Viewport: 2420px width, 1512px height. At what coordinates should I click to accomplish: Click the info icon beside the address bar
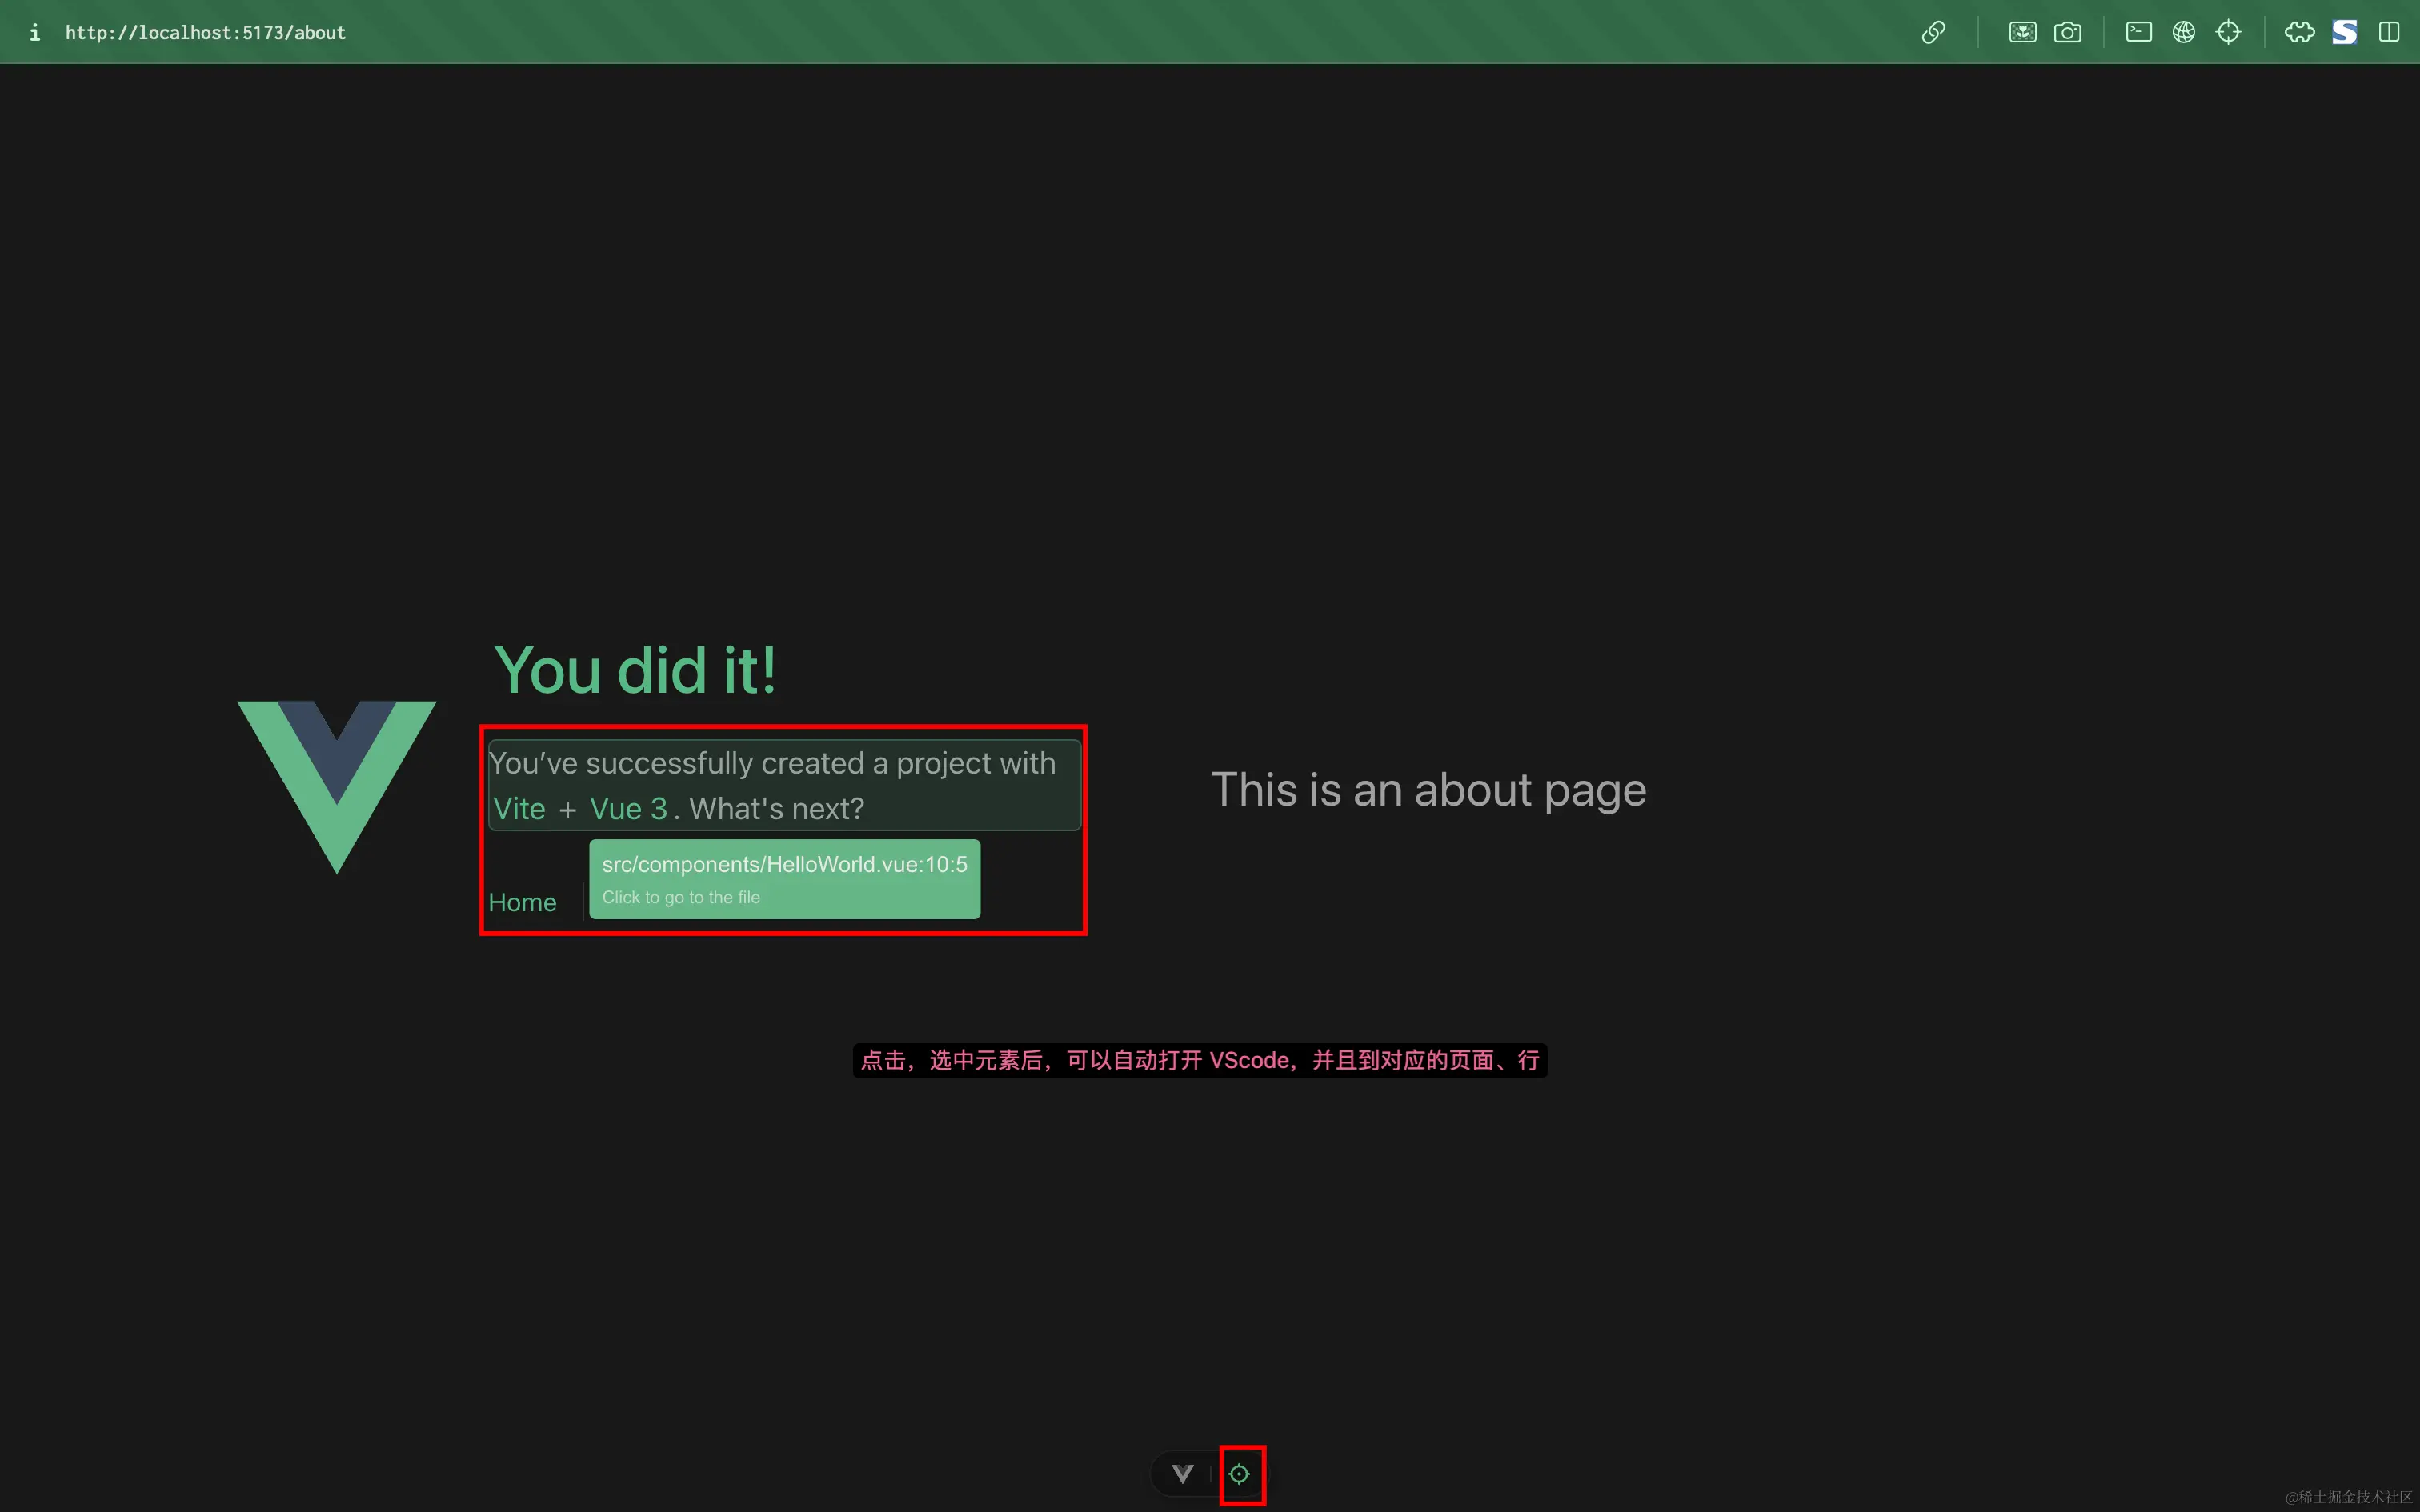click(36, 32)
